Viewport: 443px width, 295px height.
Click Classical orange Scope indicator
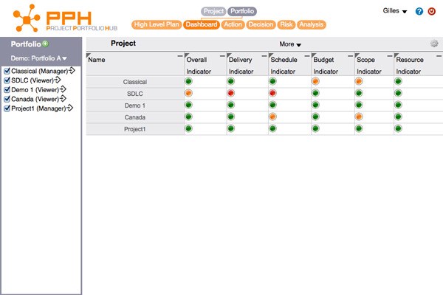click(x=359, y=81)
